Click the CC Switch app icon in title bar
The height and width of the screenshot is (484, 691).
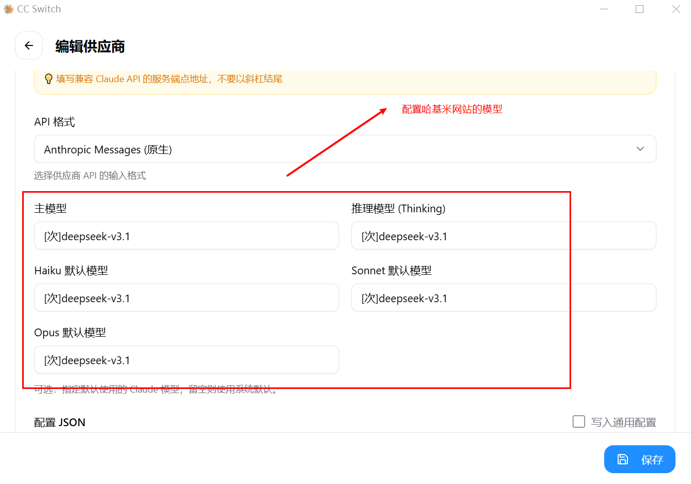coord(8,9)
